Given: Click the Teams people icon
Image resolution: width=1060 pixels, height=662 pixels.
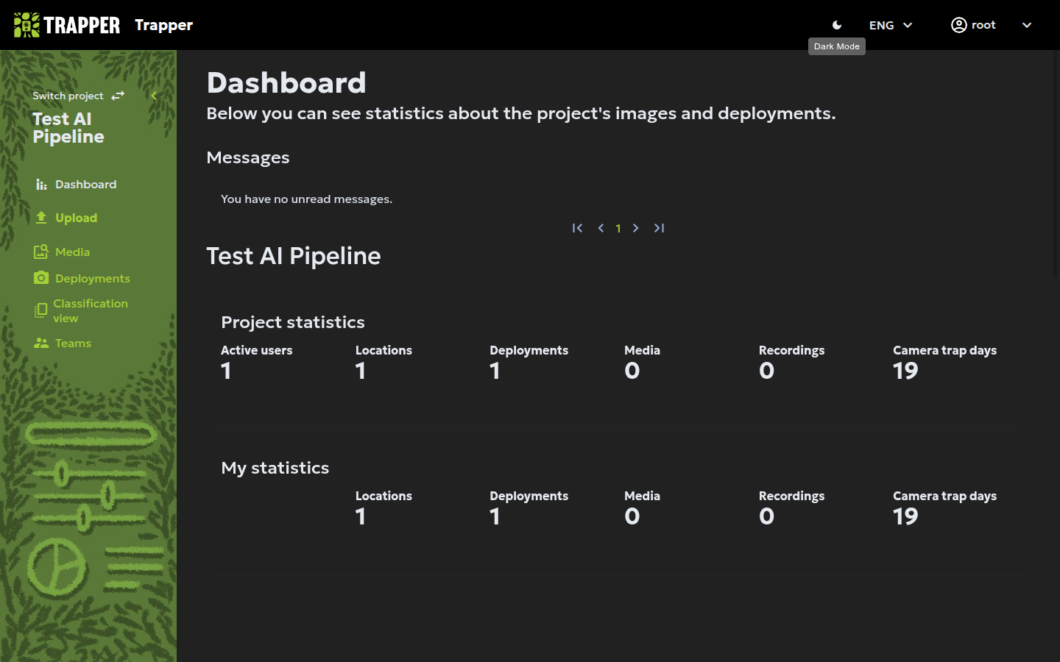Looking at the screenshot, I should [x=41, y=343].
